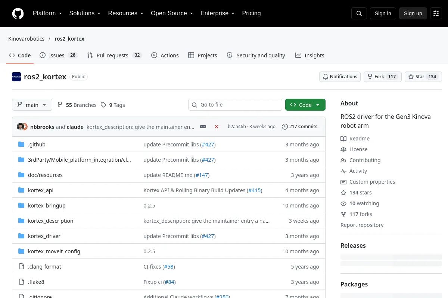This screenshot has height=298, width=448.
Task: Open the 134 stars link
Action: (356, 193)
